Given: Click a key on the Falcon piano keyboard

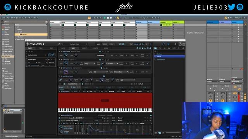Looking at the screenshot, I should coord(105,110).
